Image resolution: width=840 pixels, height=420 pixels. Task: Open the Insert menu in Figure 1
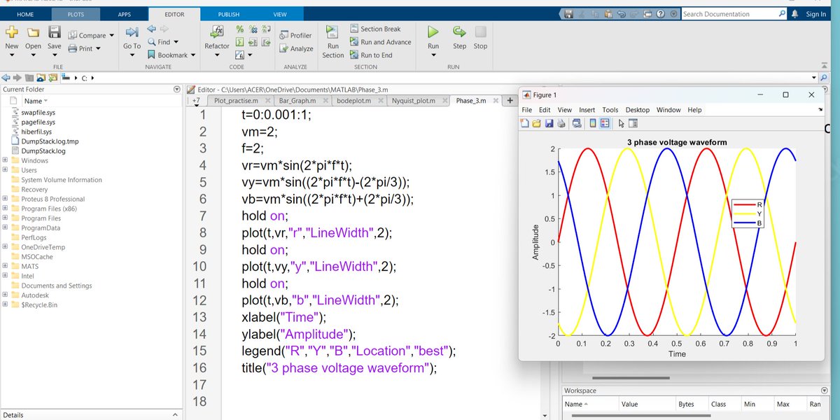(x=587, y=110)
